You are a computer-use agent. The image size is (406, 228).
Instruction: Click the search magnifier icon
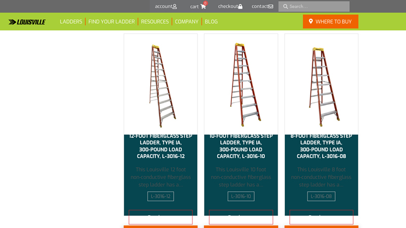point(285,7)
